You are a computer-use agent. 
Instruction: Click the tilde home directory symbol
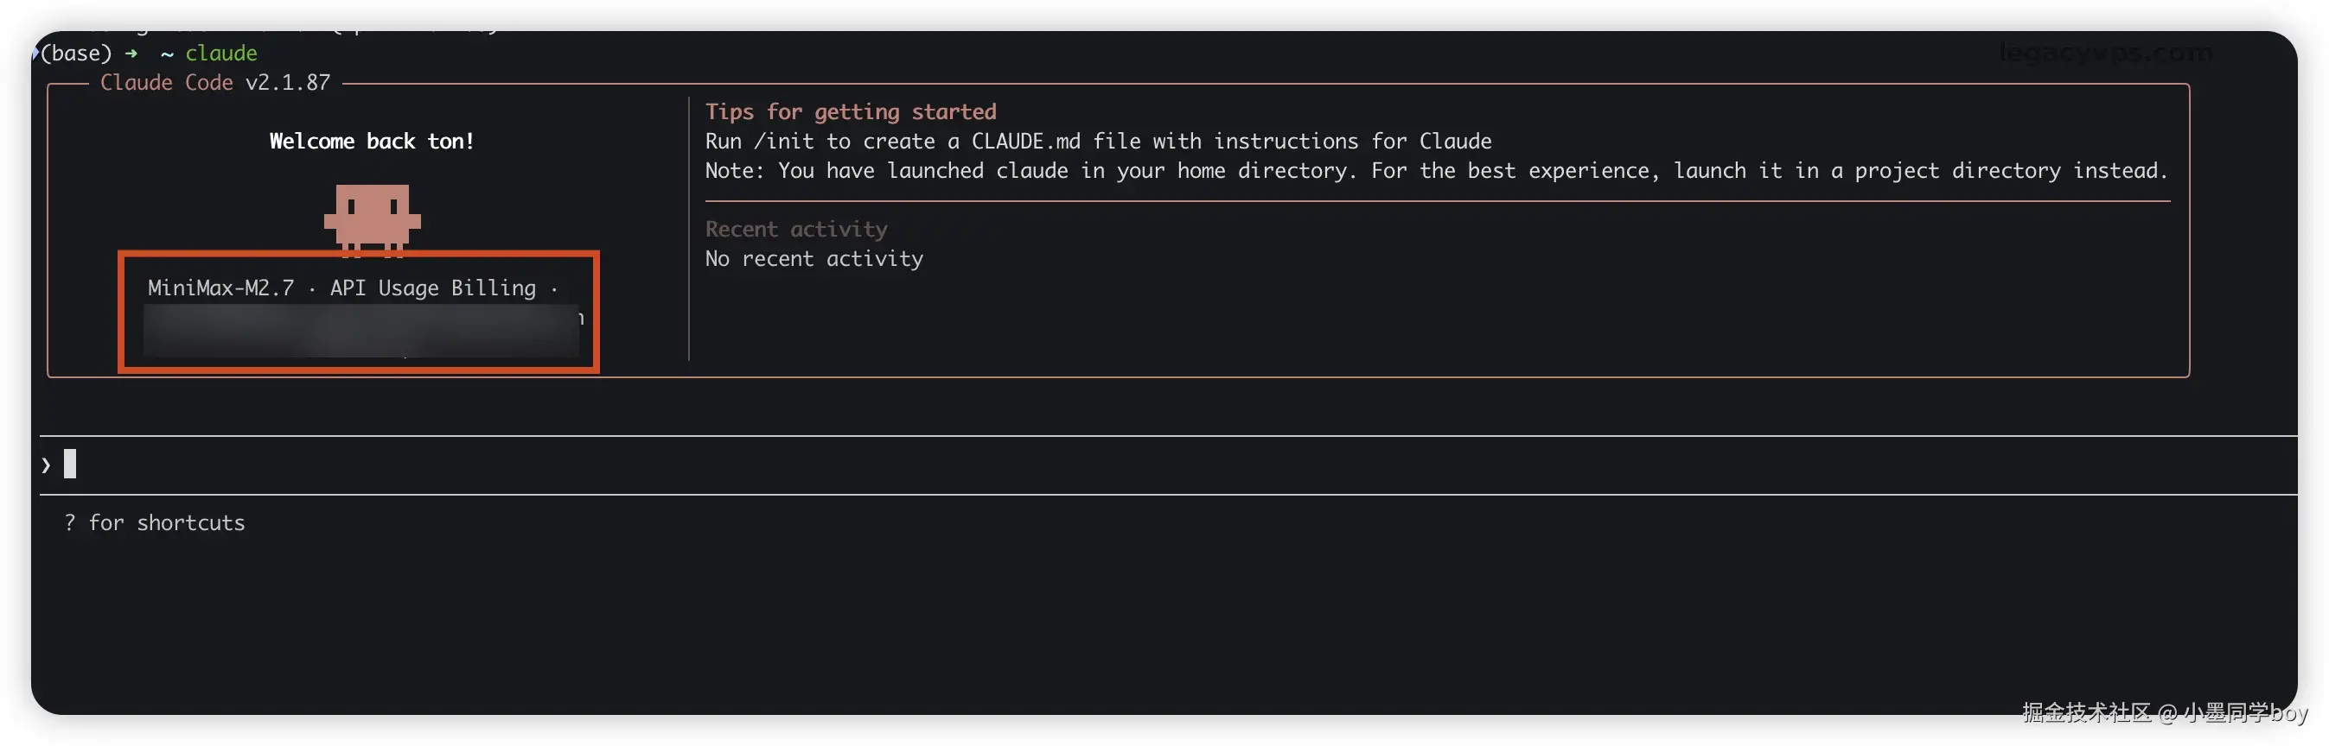point(166,54)
